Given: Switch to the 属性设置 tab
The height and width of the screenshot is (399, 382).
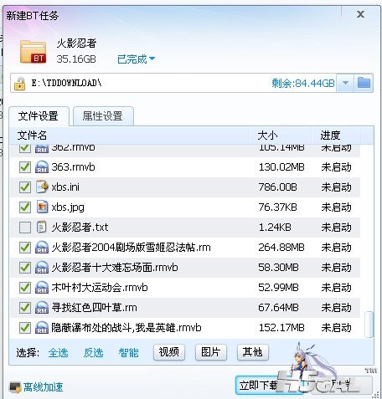Looking at the screenshot, I should click(103, 116).
